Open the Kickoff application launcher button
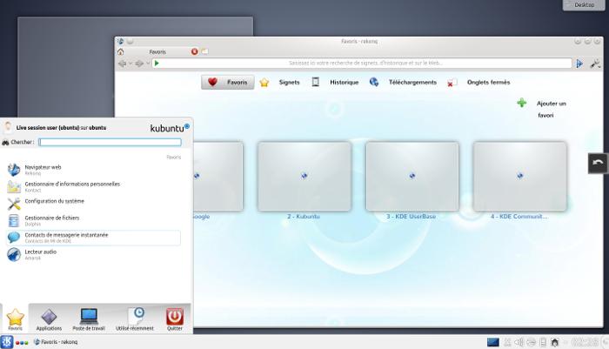609x349 pixels. coord(7,342)
